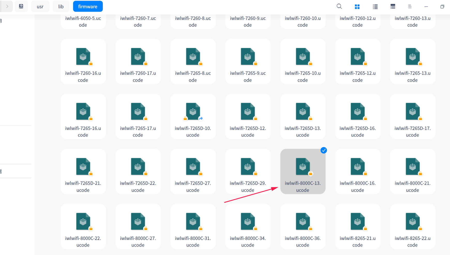Click the iwlwifi-7265-9.ucode file name label

pyautogui.click(x=248, y=77)
